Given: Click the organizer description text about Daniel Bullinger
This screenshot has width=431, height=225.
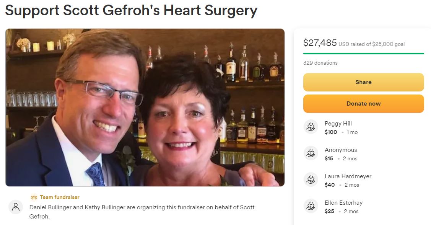Looking at the screenshot, I should coord(142,212).
